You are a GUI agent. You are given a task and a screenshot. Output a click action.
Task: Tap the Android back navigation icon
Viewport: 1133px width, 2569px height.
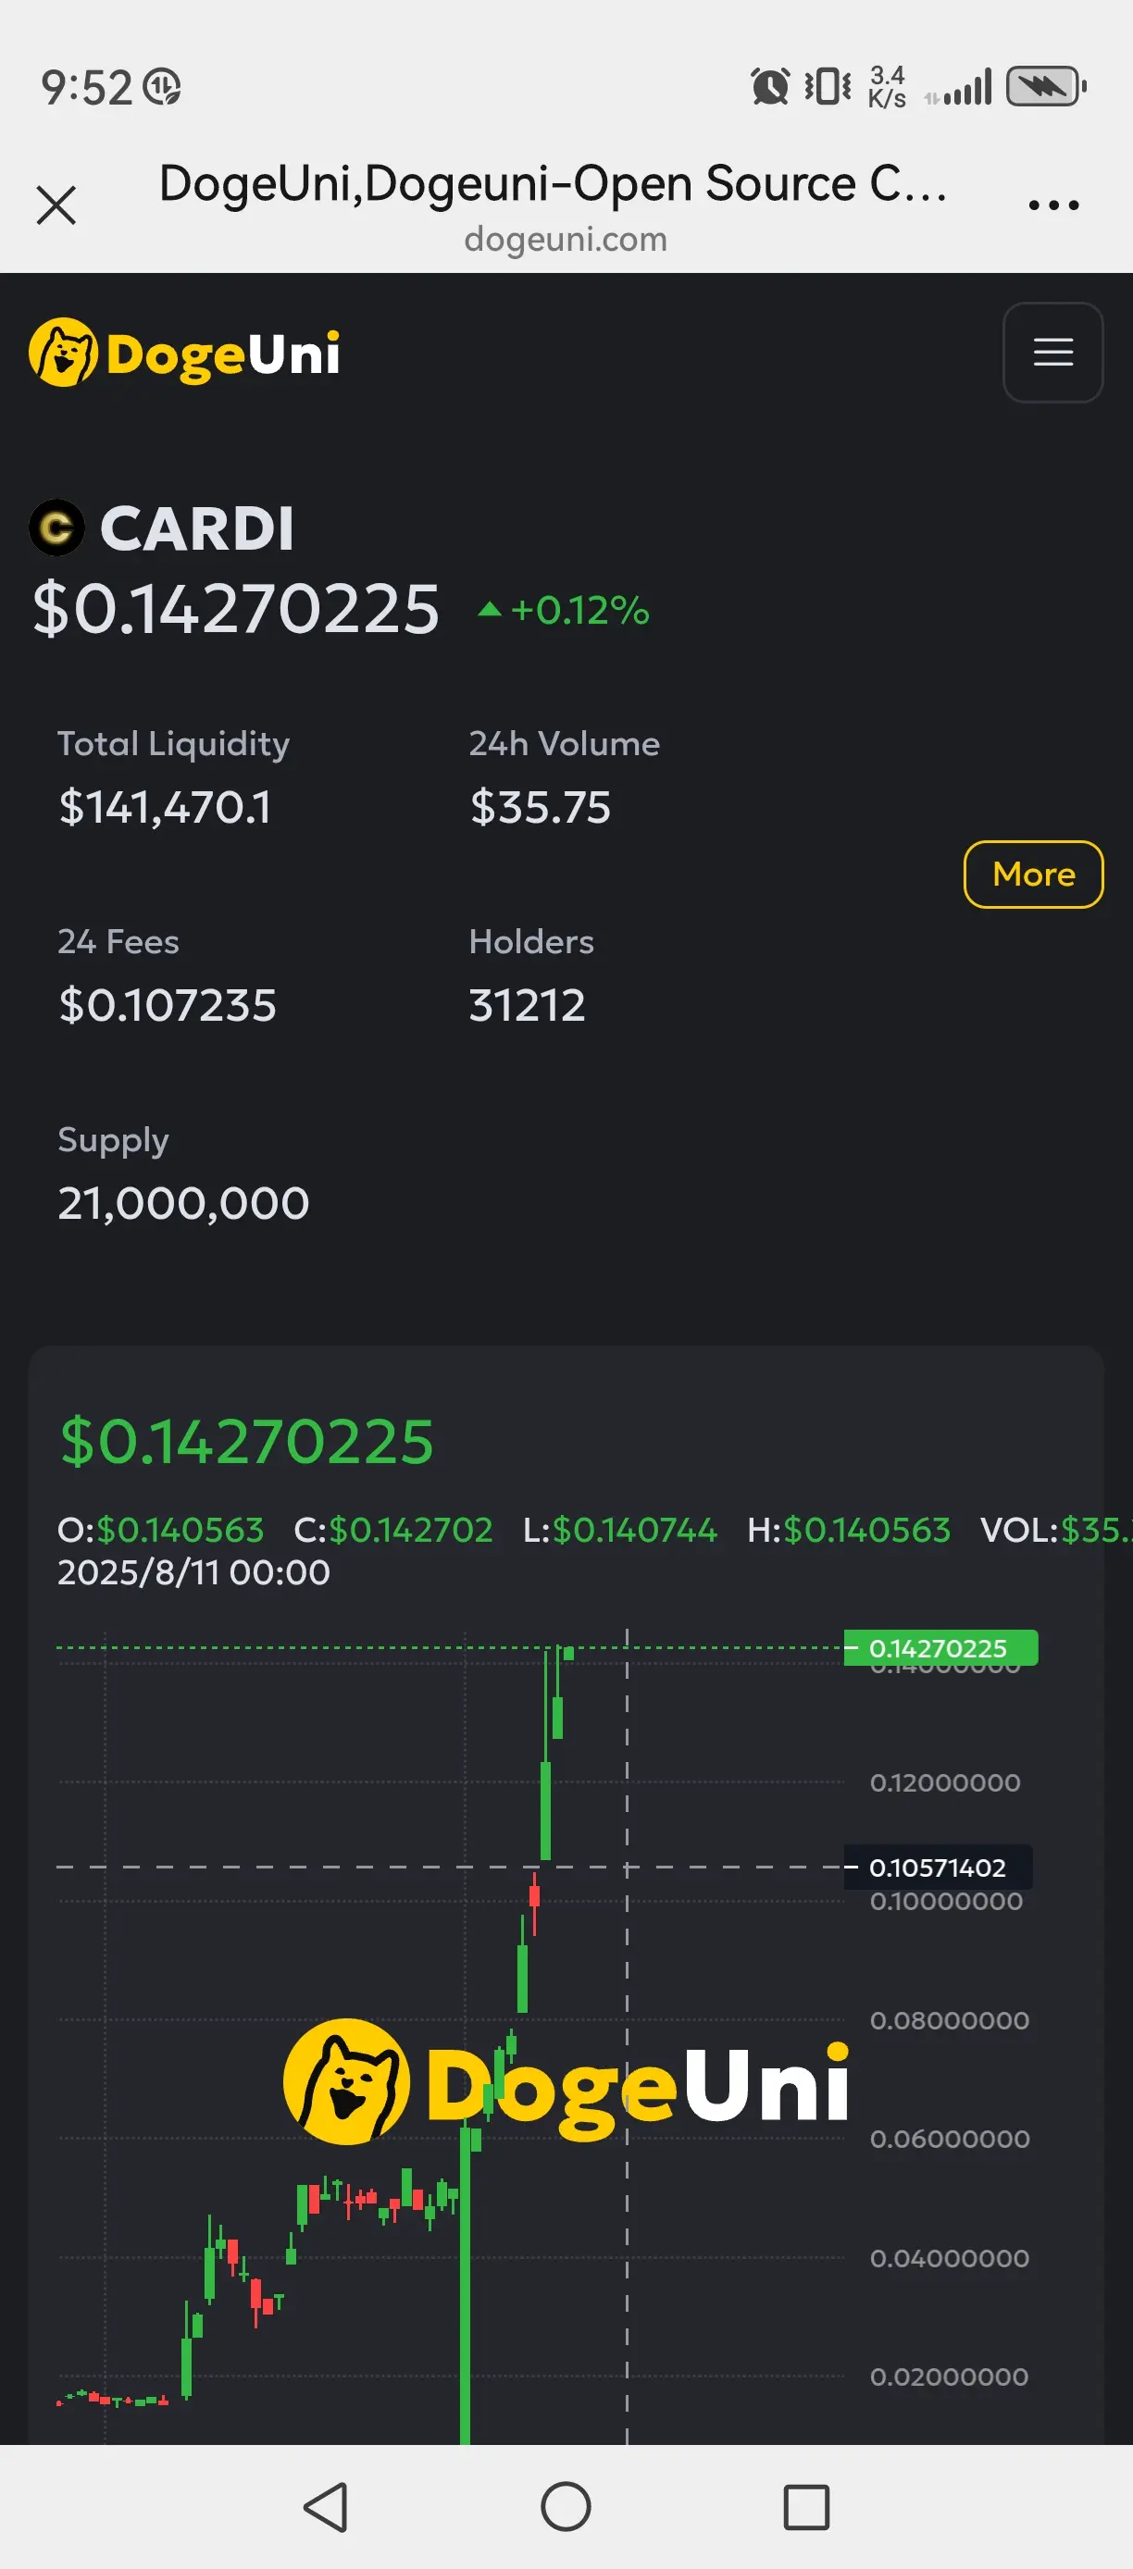326,2506
